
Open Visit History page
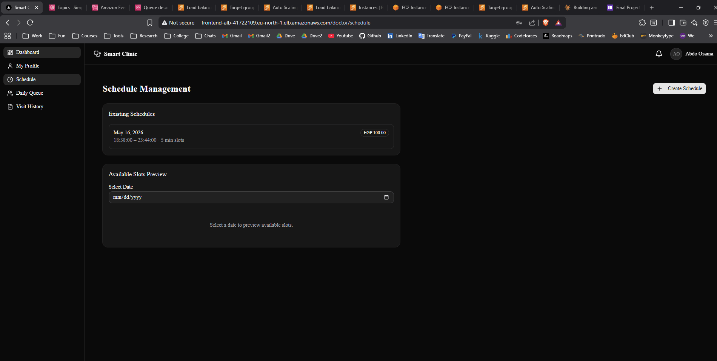pyautogui.click(x=42, y=107)
